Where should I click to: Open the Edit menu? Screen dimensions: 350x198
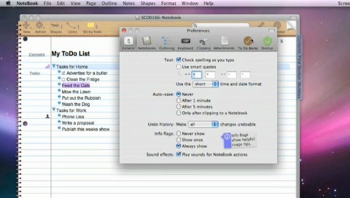tap(61, 3)
